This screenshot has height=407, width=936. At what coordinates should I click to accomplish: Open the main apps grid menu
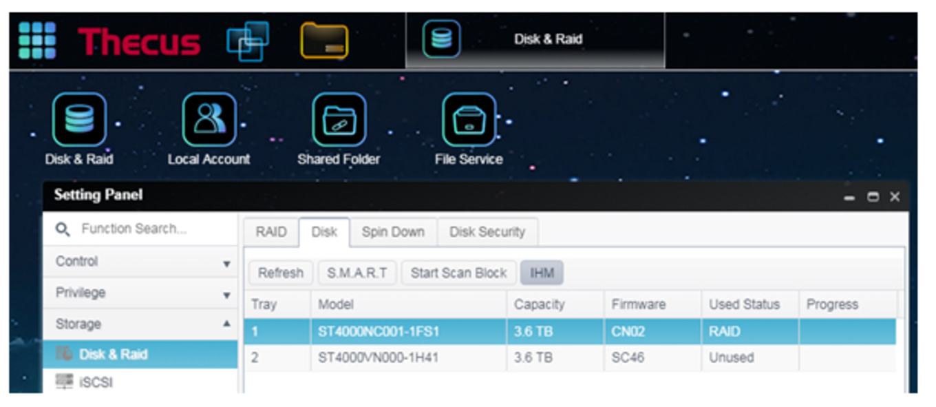tap(37, 41)
